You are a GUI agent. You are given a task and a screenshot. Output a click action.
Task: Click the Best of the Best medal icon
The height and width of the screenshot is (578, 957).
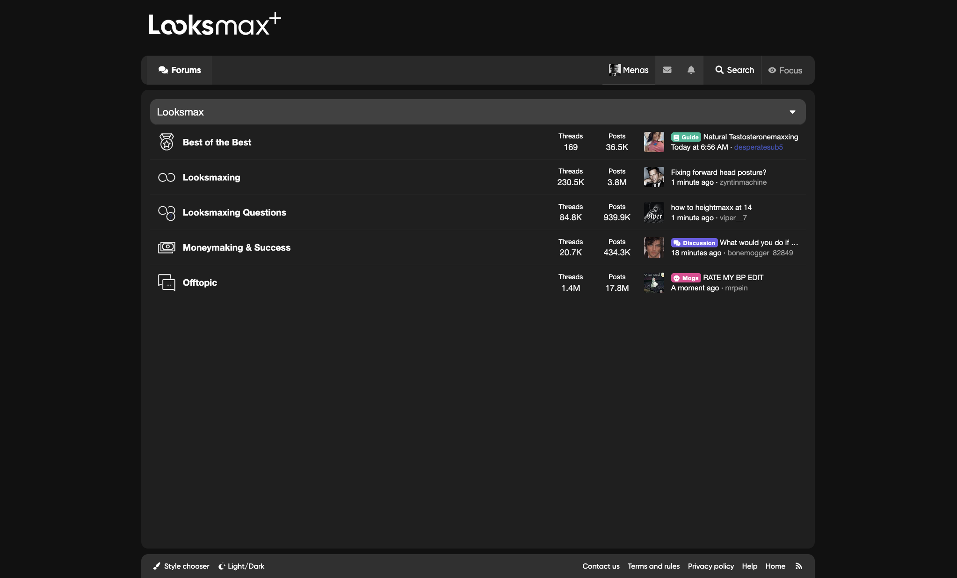pyautogui.click(x=167, y=142)
